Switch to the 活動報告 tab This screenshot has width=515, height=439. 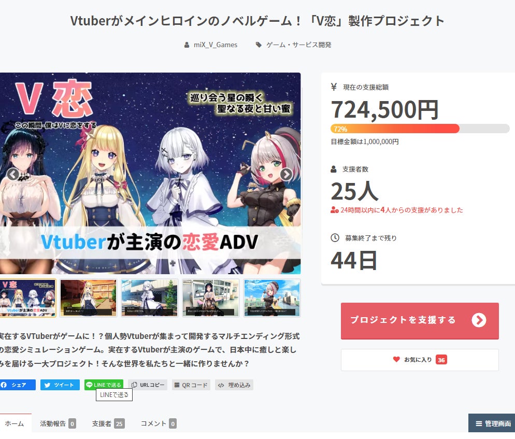point(58,423)
